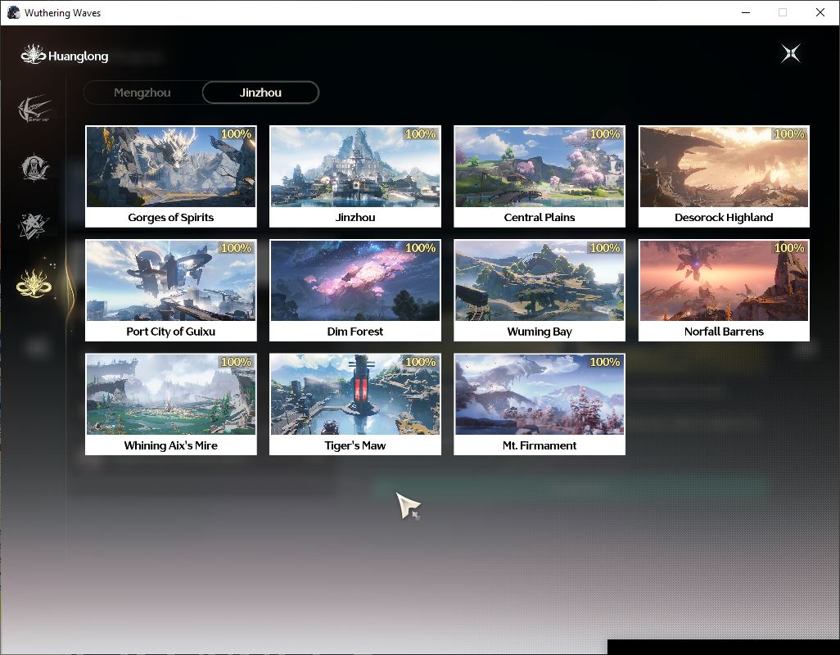Image resolution: width=840 pixels, height=655 pixels.
Task: Click the Wuthering Waves title bar app icon
Action: pyautogui.click(x=13, y=12)
